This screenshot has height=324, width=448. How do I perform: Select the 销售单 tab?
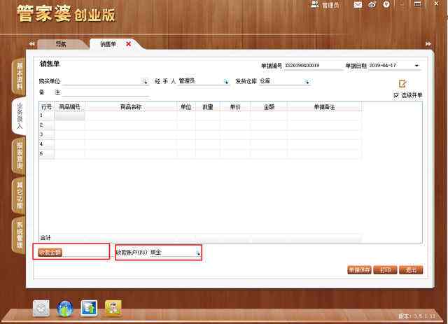tap(108, 44)
